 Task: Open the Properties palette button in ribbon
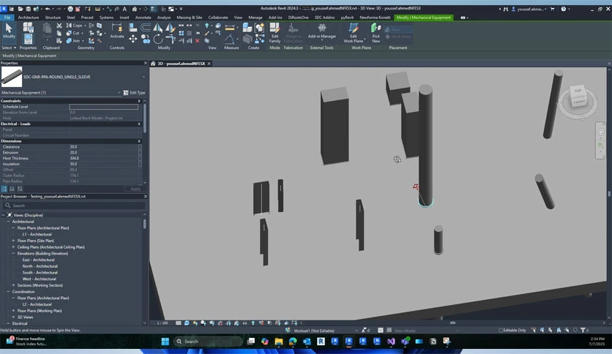28,39
